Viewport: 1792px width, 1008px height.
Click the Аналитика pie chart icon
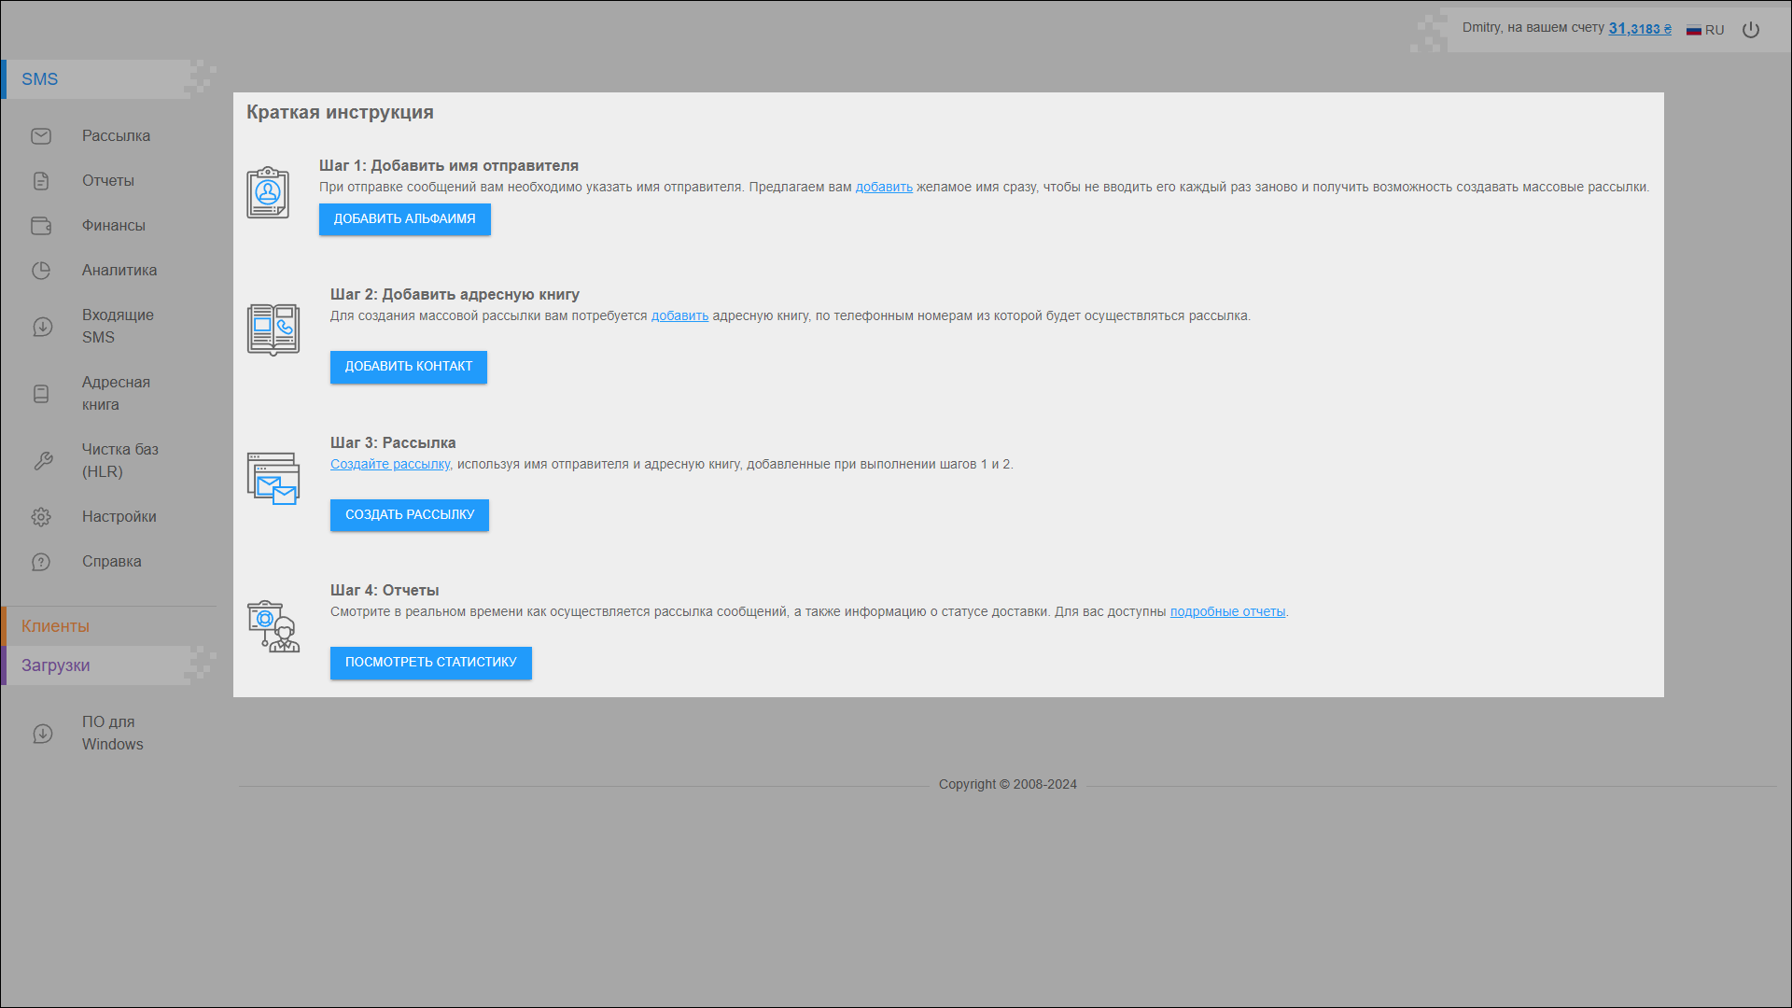point(41,271)
